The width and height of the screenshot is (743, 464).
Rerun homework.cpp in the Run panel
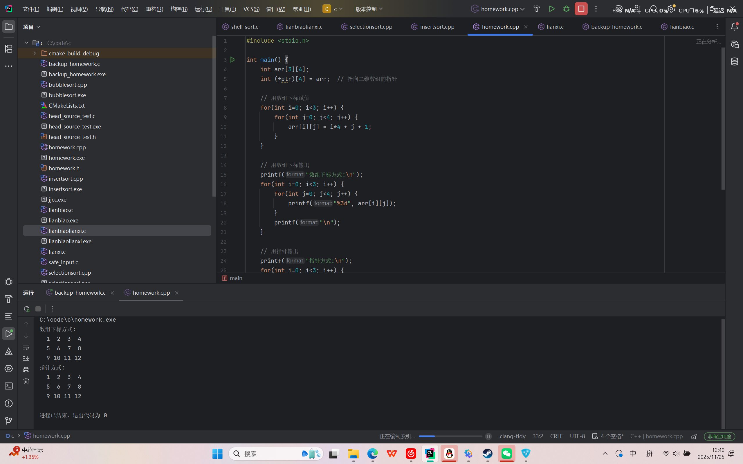pos(27,309)
